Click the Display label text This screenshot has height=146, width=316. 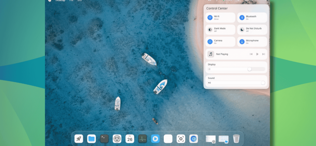click(x=212, y=65)
